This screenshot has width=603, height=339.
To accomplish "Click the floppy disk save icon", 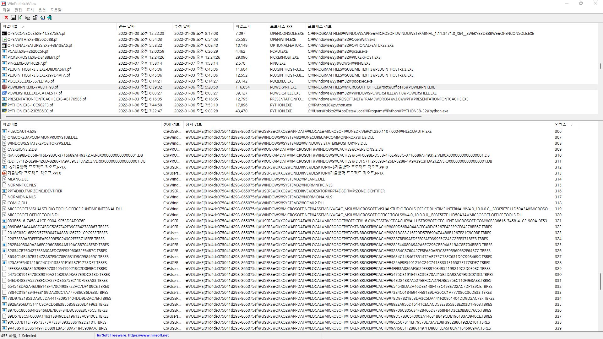I will pyautogui.click(x=13, y=18).
